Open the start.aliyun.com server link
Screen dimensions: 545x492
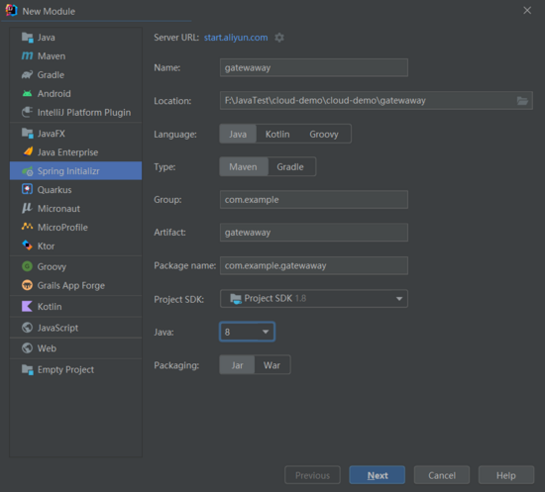click(x=236, y=38)
